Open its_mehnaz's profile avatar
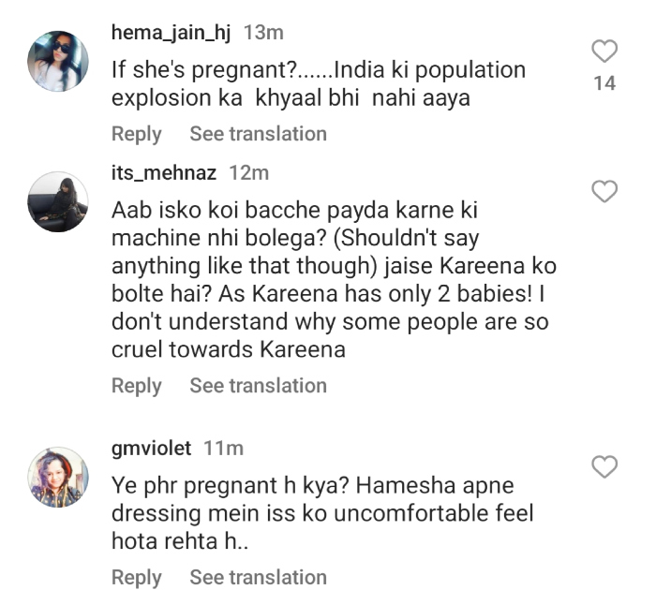Image resolution: width=656 pixels, height=590 pixels. pos(58,202)
